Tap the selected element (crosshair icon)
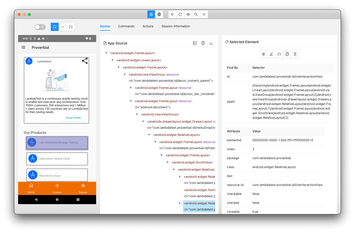The image size is (355, 233). [263, 54]
